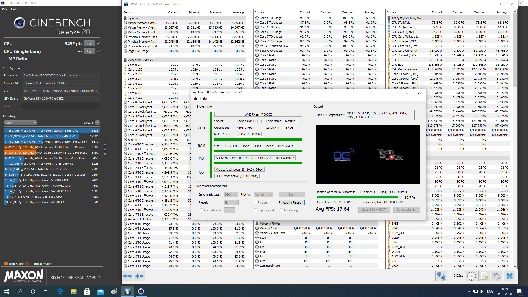Open the Ranking CPU dropdown
This screenshot has width=528, height=297.
click(x=21, y=123)
